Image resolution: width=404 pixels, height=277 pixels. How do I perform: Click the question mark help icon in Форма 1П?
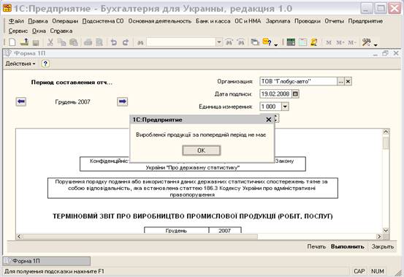coord(45,64)
